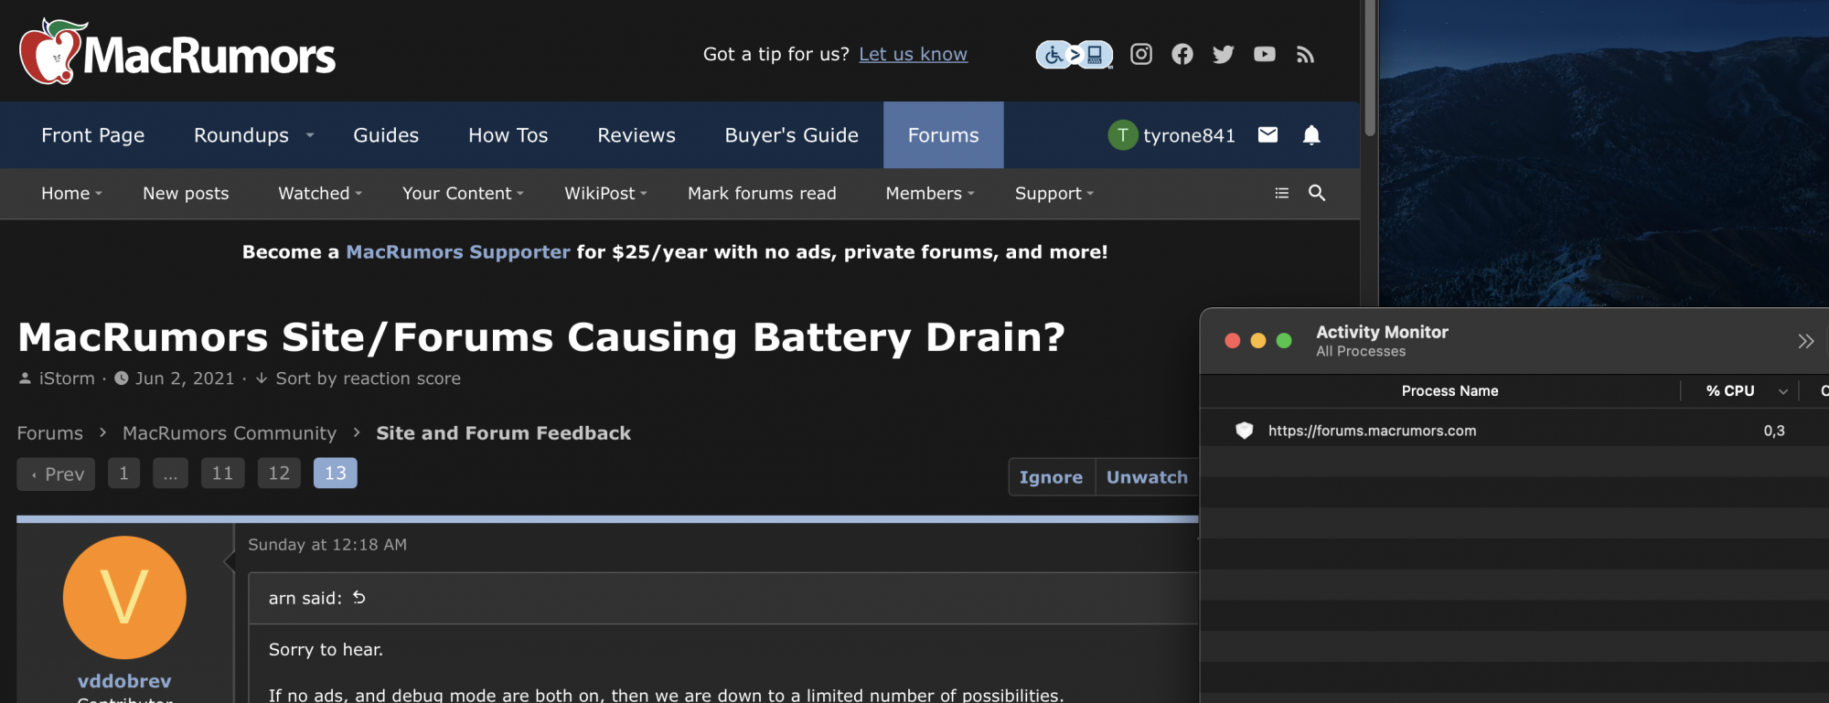The height and width of the screenshot is (703, 1829).
Task: Open the accessibility switcher icon in header
Action: [x=1075, y=55]
